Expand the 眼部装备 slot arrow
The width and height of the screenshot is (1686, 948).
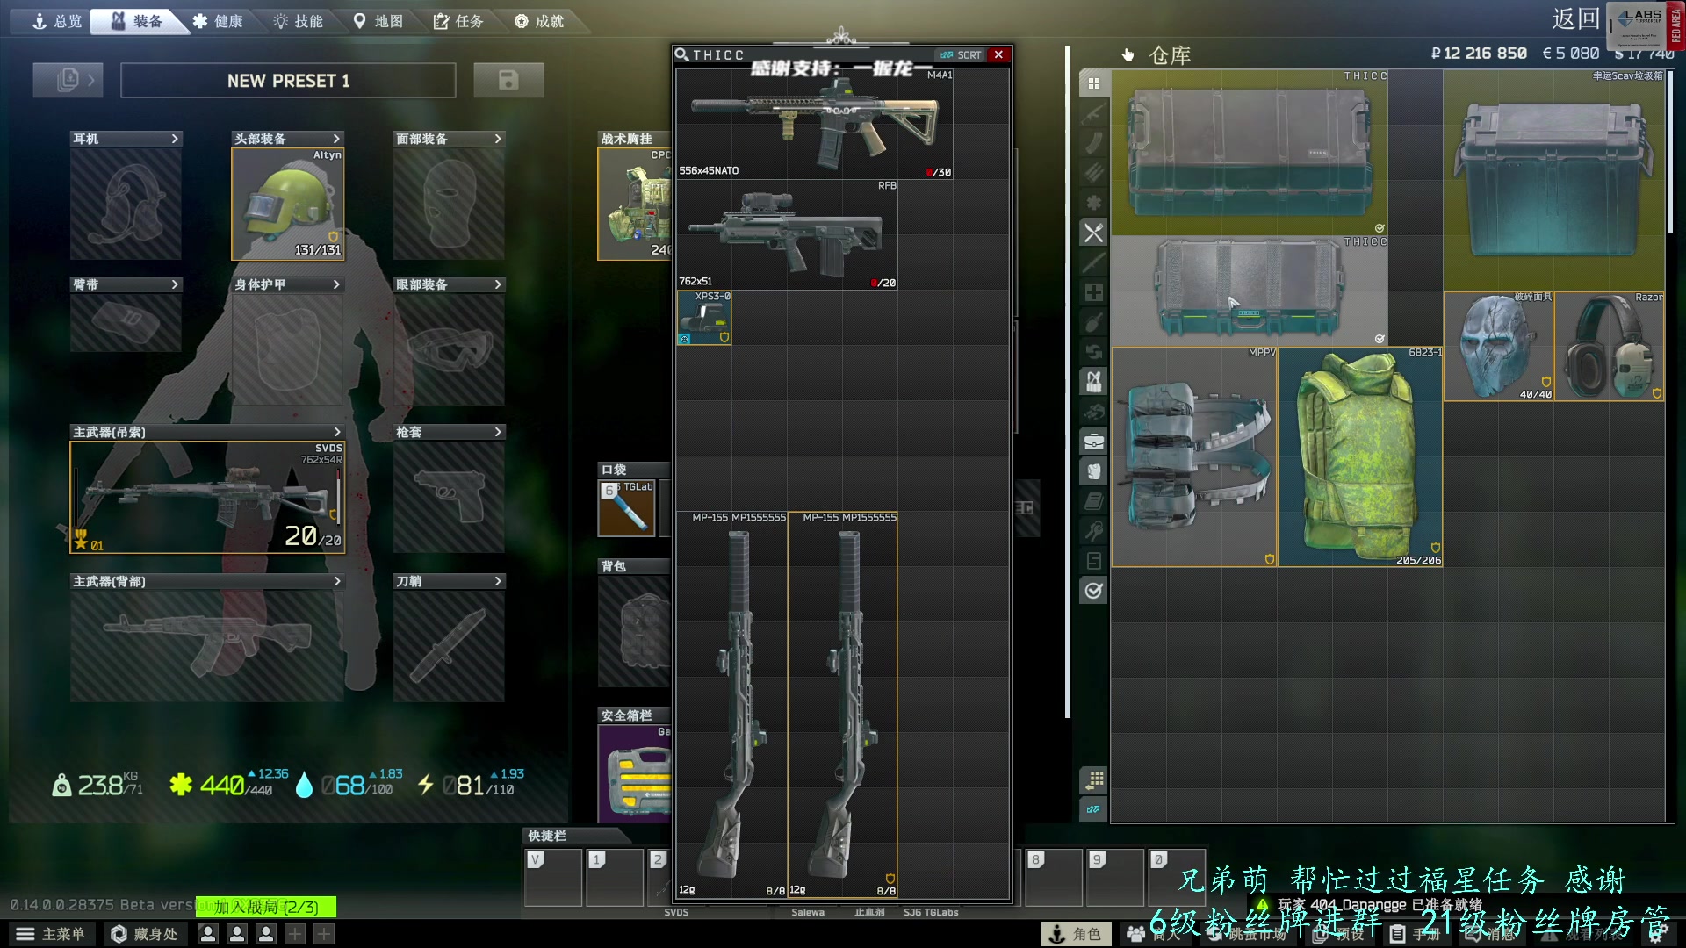click(498, 284)
